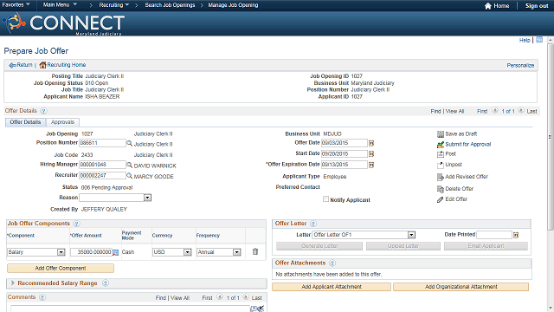The image size is (554, 312).
Task: Switch to the Approvals tab
Action: click(62, 122)
